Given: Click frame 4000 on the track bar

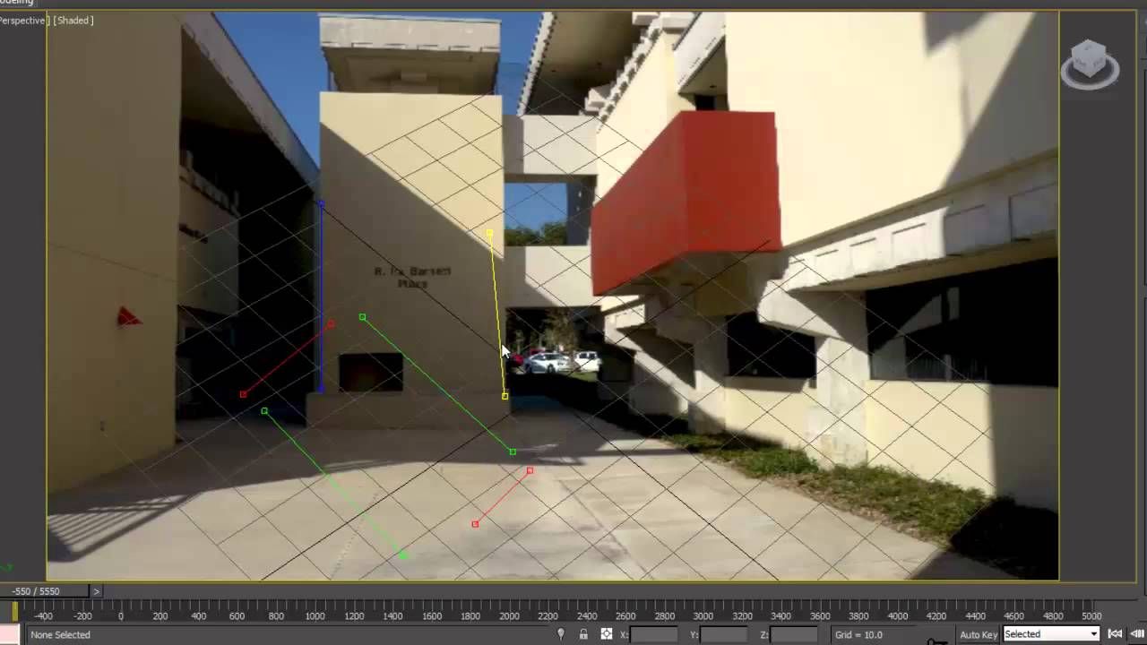Looking at the screenshot, I should [897, 615].
